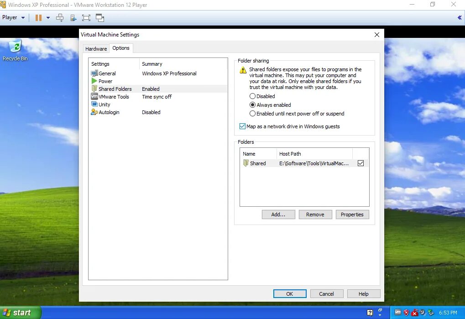Click the E:\Software\Tools host path cell
465x319 pixels.
tap(314, 163)
